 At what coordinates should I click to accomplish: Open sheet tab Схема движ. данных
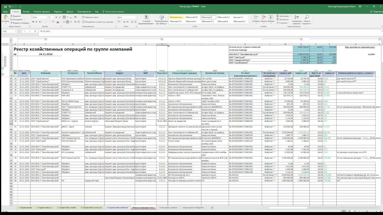(x=168, y=207)
